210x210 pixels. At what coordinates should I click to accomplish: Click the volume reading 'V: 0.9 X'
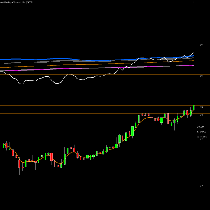pyautogui.click(x=202, y=131)
